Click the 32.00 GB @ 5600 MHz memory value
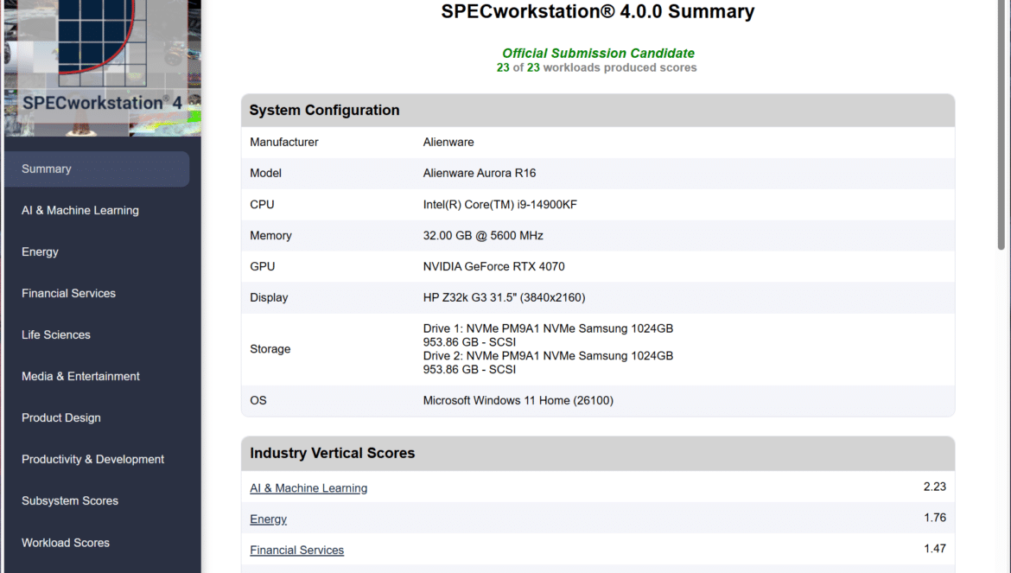1011x573 pixels. (x=483, y=235)
